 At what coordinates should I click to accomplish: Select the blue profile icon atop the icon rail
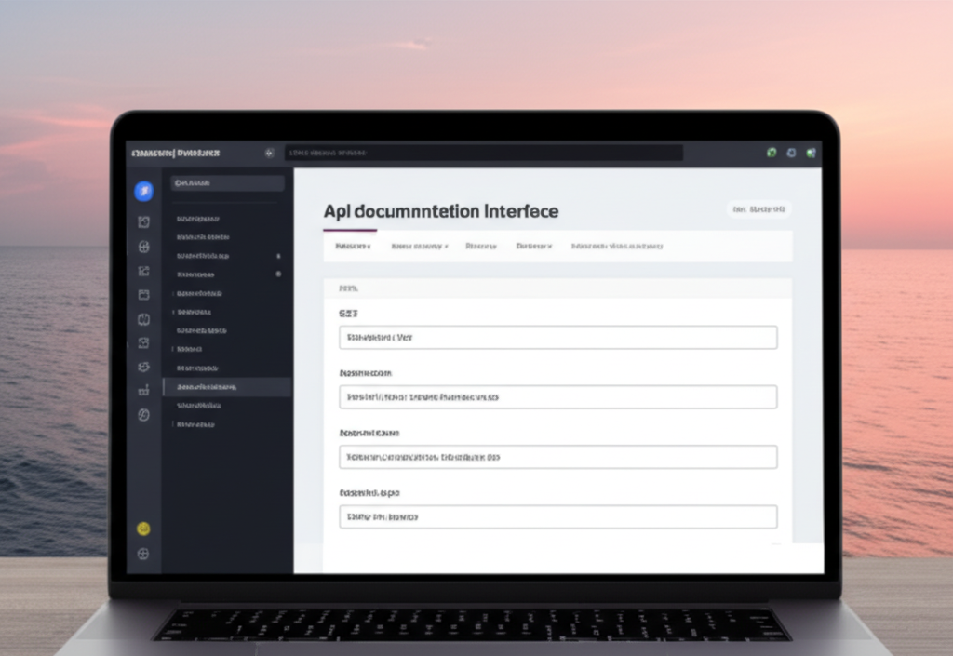tap(143, 191)
